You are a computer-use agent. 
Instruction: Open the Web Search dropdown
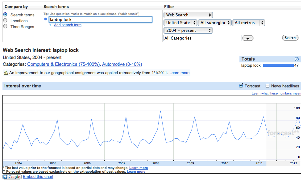click(188, 15)
